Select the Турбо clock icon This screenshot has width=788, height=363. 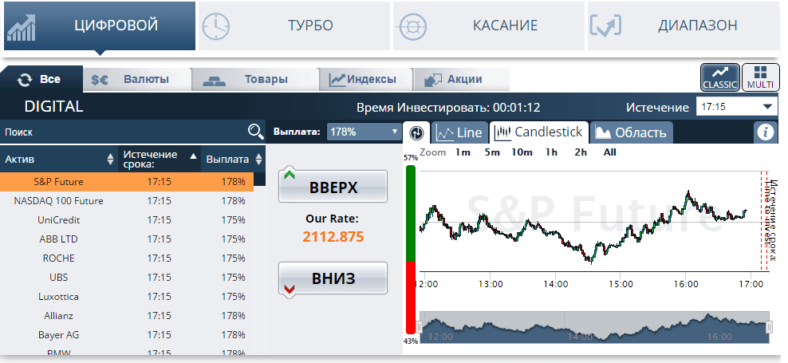215,26
